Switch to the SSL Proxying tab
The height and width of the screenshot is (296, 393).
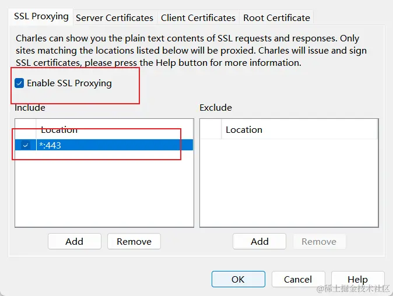pos(41,16)
